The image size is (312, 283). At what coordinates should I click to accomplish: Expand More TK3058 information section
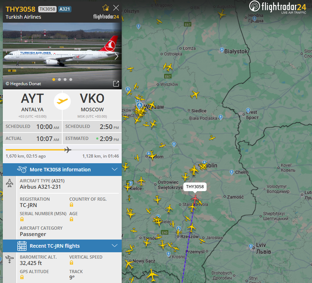[x=62, y=170]
